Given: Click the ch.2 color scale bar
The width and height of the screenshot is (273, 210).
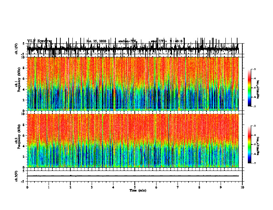Looking at the screenshot, I should pos(250,144).
